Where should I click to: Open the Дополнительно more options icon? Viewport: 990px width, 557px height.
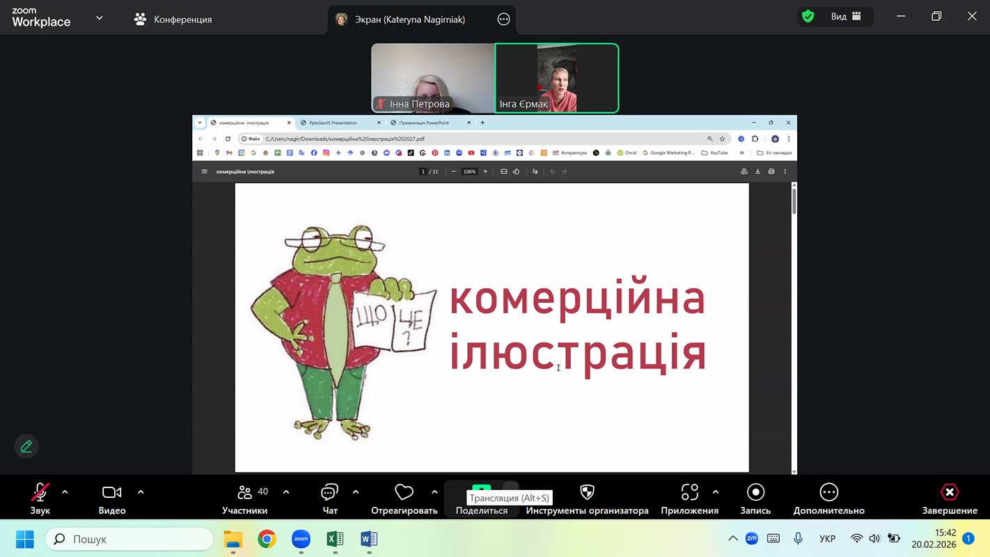(828, 493)
